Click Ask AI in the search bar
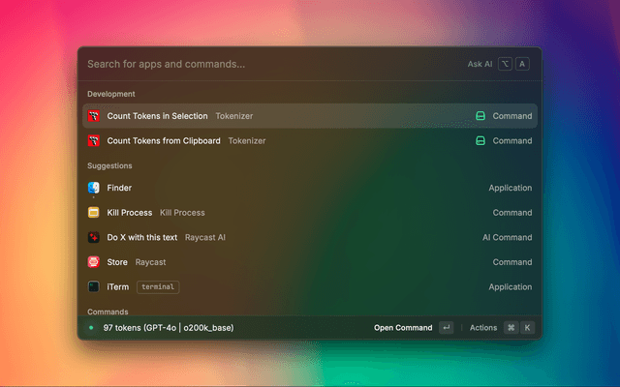The width and height of the screenshot is (620, 387). pos(480,64)
